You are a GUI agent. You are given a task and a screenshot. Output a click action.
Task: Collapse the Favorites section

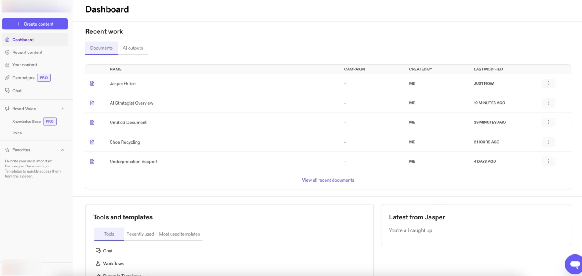pos(62,150)
